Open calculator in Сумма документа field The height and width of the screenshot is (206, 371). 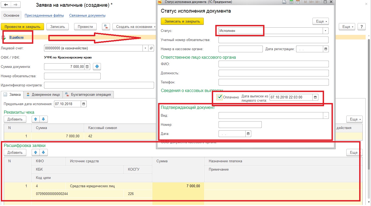(x=87, y=67)
